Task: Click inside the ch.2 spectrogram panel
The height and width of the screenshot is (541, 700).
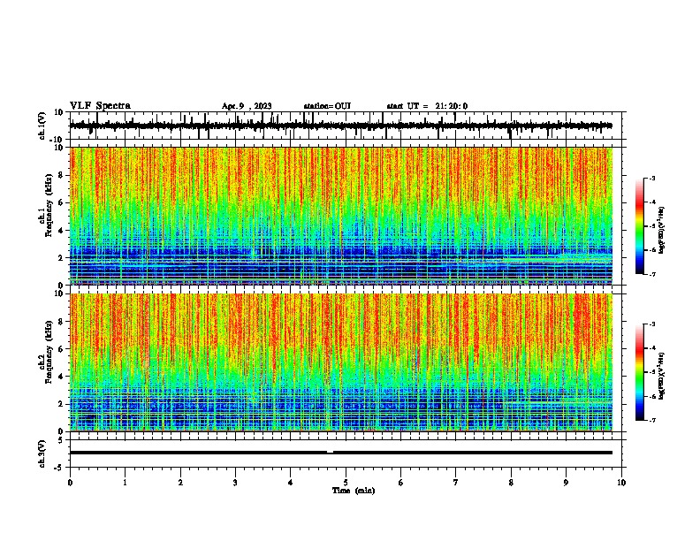Action: [341, 362]
